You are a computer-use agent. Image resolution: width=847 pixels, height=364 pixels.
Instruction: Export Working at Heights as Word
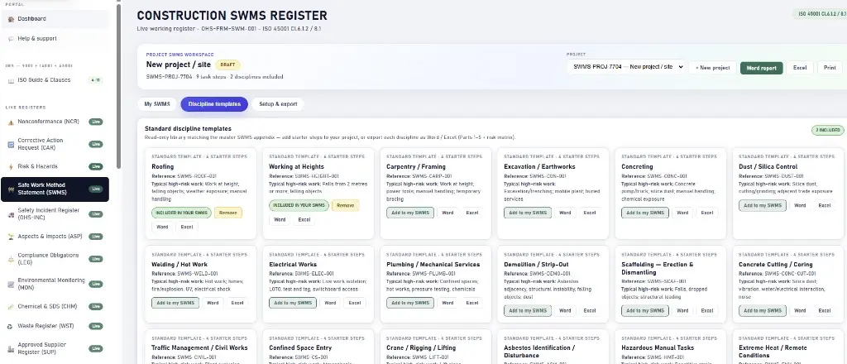pos(280,220)
